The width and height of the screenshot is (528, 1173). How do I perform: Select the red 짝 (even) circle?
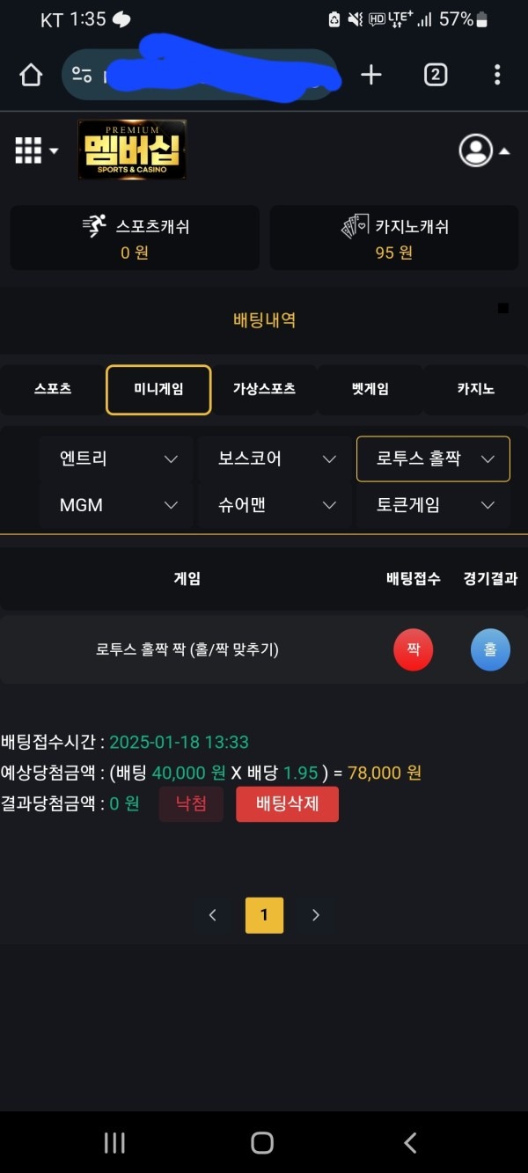click(x=413, y=649)
